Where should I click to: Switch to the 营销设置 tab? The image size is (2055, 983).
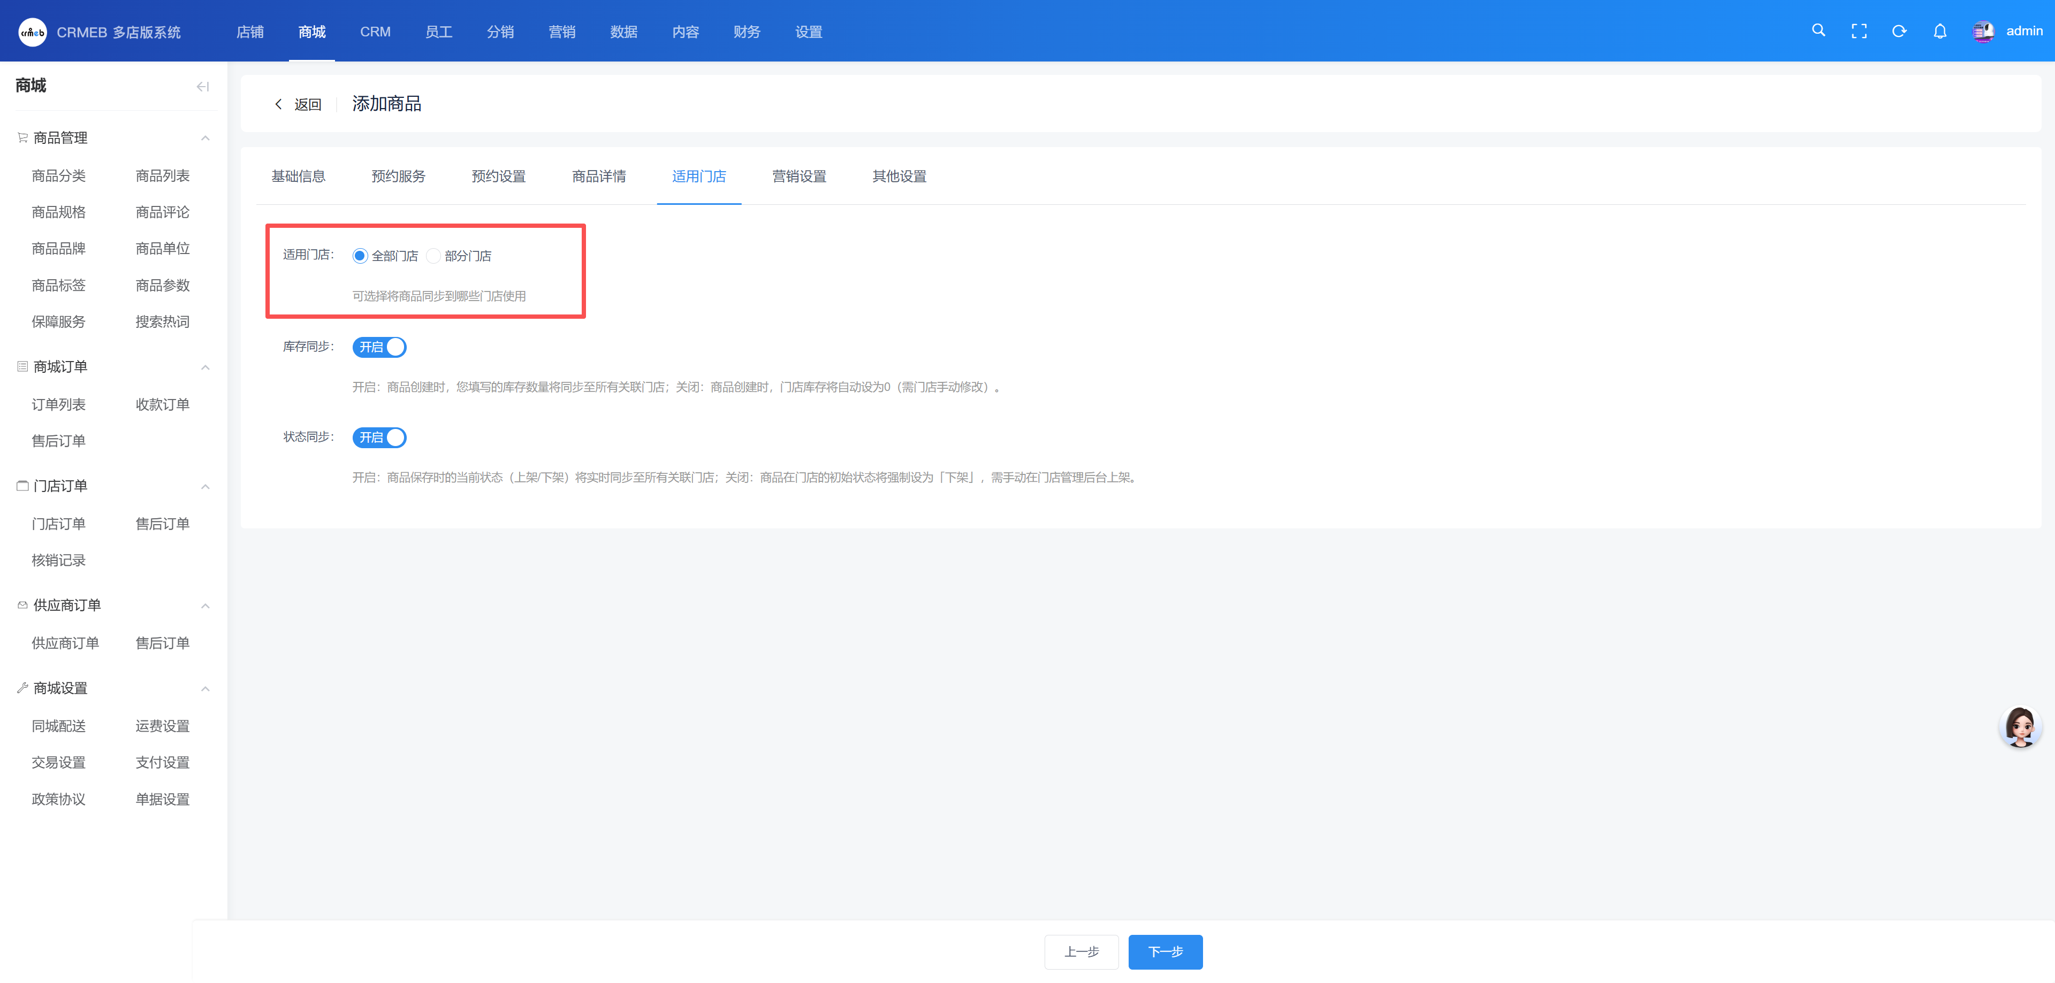(x=798, y=176)
